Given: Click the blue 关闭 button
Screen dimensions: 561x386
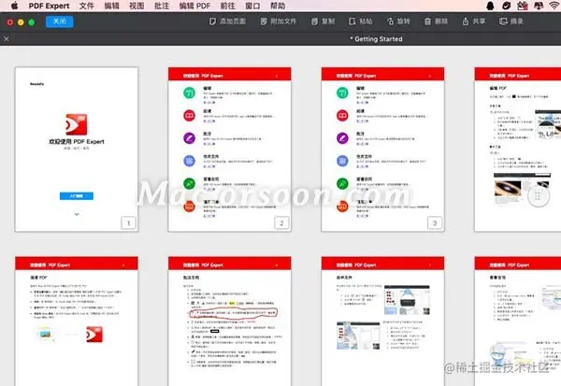Looking at the screenshot, I should coord(60,21).
